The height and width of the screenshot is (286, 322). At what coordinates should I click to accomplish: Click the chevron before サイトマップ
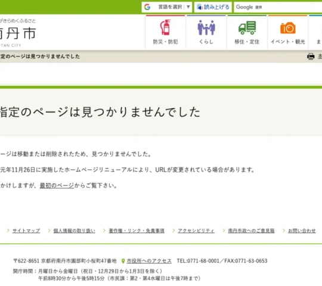coord(8,231)
